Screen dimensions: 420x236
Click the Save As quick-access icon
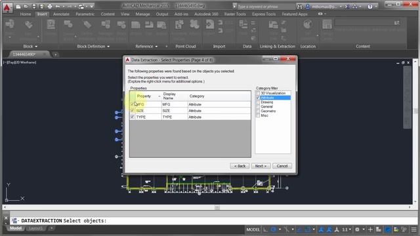42,7
